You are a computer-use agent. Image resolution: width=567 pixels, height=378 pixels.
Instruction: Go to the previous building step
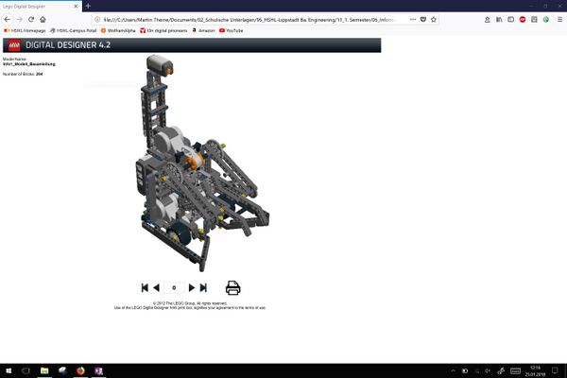157,287
